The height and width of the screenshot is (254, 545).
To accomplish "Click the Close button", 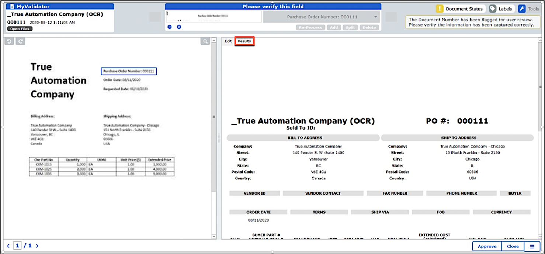I will 513,247.
